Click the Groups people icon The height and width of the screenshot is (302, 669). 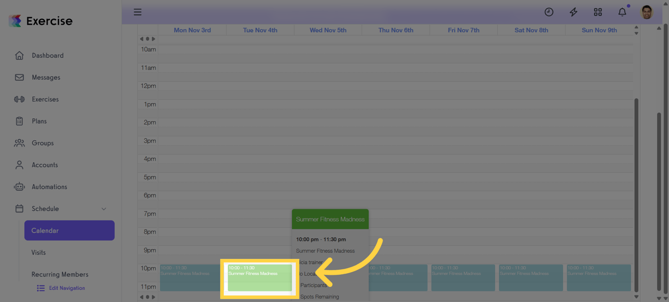(x=19, y=143)
